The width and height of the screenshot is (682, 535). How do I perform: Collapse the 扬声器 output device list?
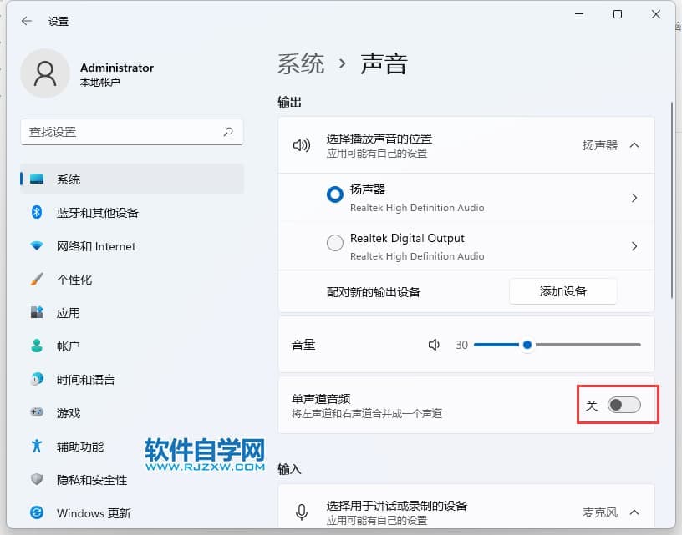click(634, 145)
